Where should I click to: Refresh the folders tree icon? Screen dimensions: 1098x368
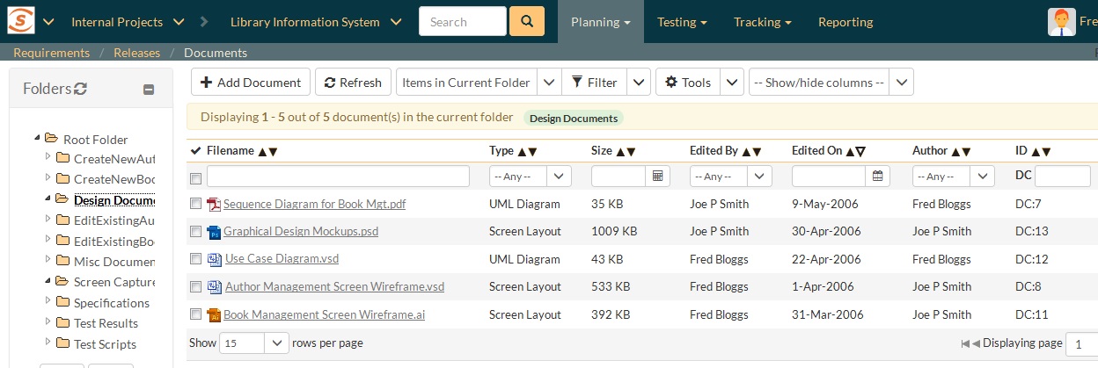point(80,88)
